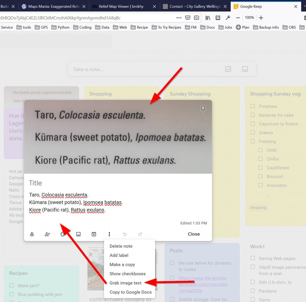Choose Copy to Google Docs option

(x=130, y=292)
